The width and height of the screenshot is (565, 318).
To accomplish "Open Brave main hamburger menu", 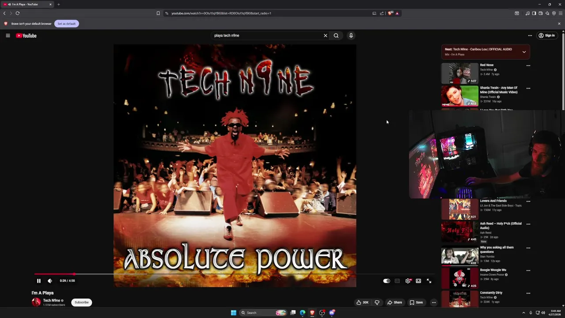I will point(560,13).
